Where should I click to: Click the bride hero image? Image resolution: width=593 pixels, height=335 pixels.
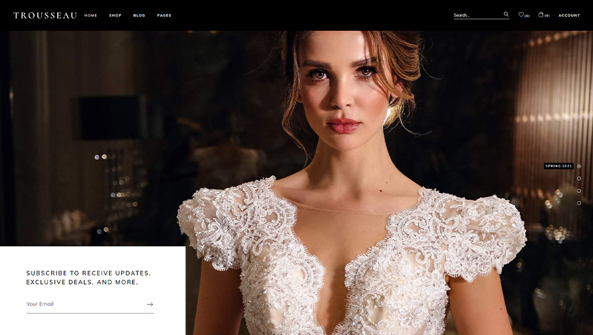pyautogui.click(x=352, y=199)
